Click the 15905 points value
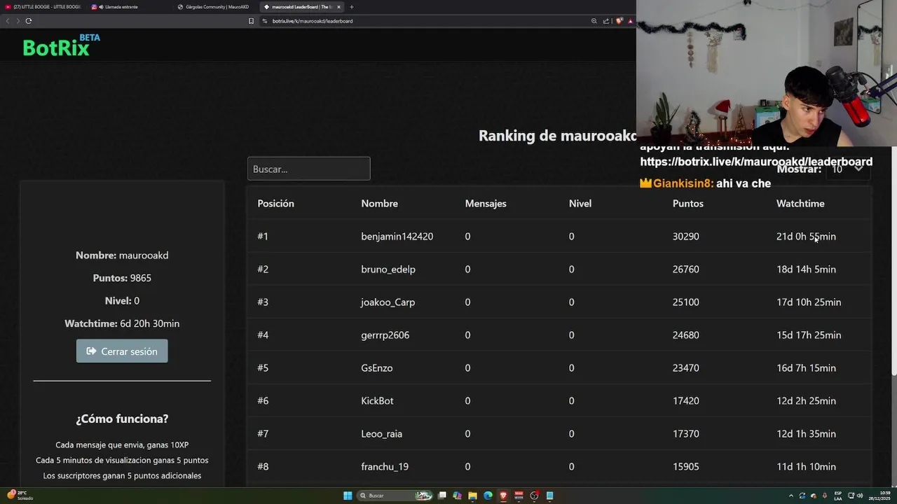This screenshot has width=897, height=504. [x=685, y=467]
